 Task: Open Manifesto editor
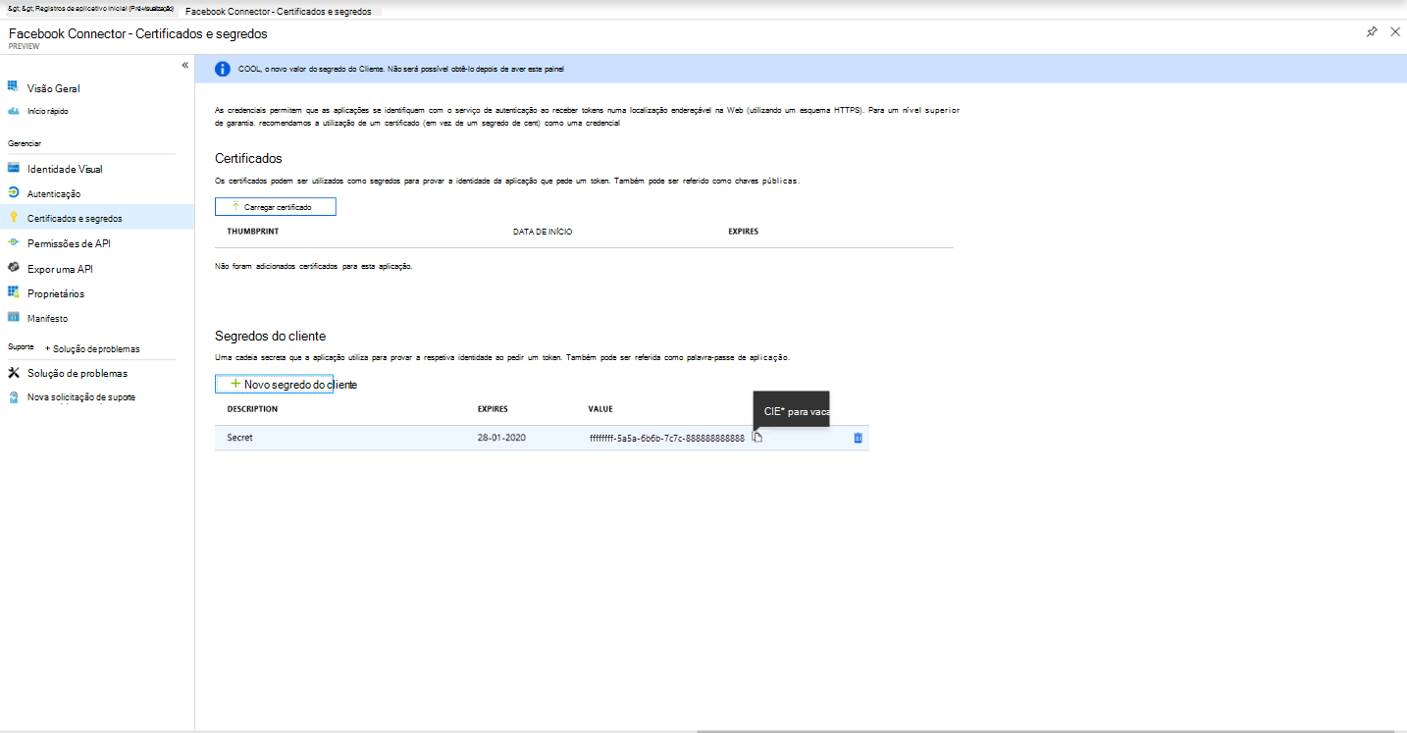pos(47,319)
